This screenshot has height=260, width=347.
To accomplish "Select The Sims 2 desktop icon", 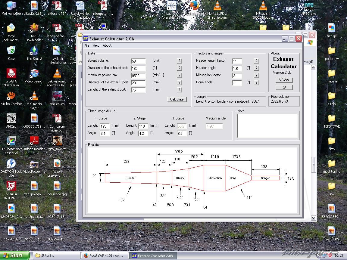I will pos(34,53).
